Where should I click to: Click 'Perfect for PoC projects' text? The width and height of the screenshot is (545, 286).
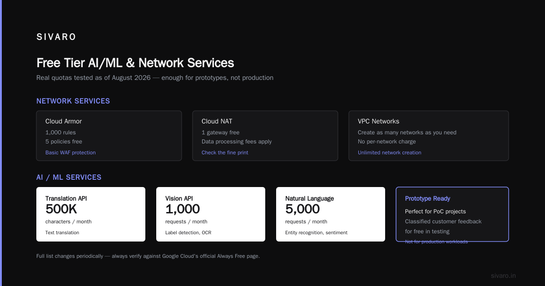coord(436,212)
